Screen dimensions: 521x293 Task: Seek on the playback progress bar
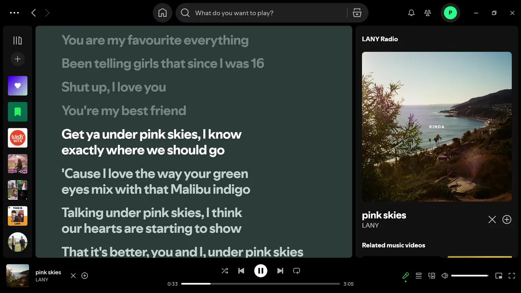pyautogui.click(x=260, y=284)
